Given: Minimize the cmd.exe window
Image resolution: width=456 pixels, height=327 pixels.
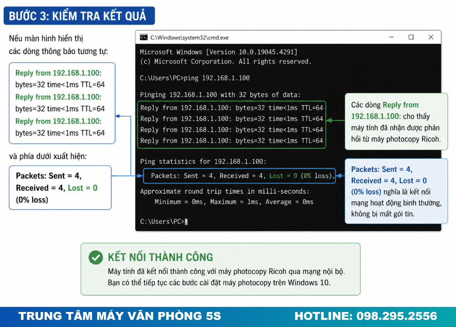Looking at the screenshot, I should (x=391, y=37).
